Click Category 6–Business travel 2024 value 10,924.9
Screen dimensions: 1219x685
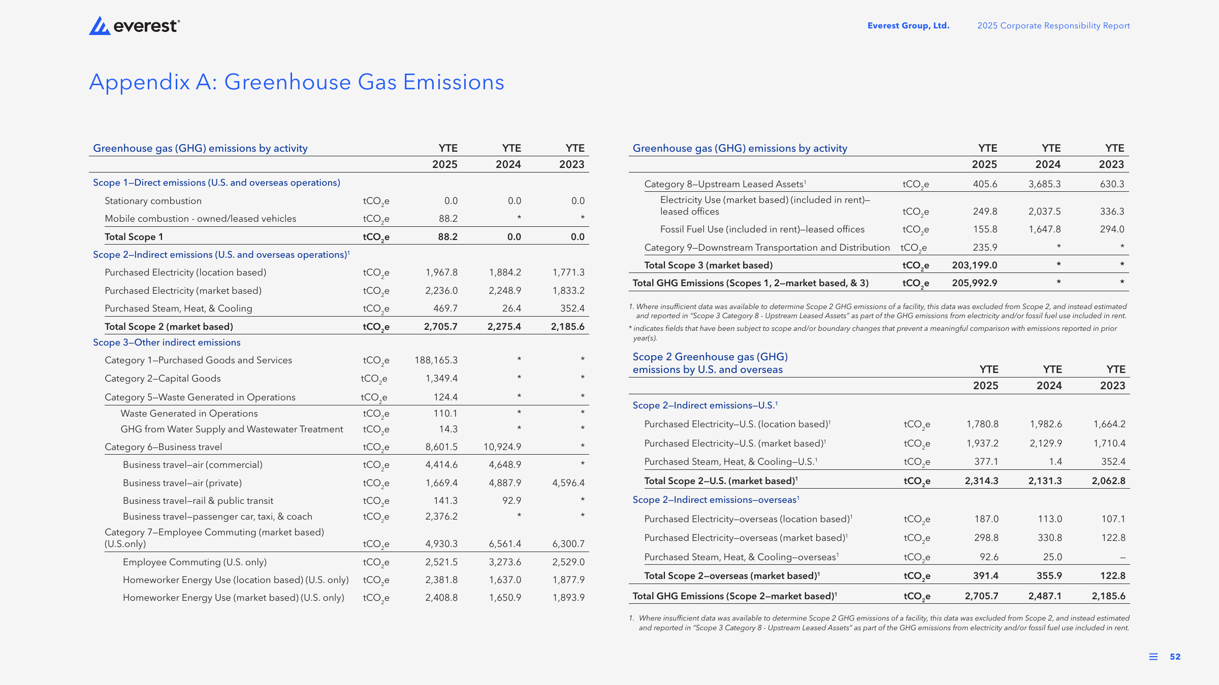click(502, 447)
